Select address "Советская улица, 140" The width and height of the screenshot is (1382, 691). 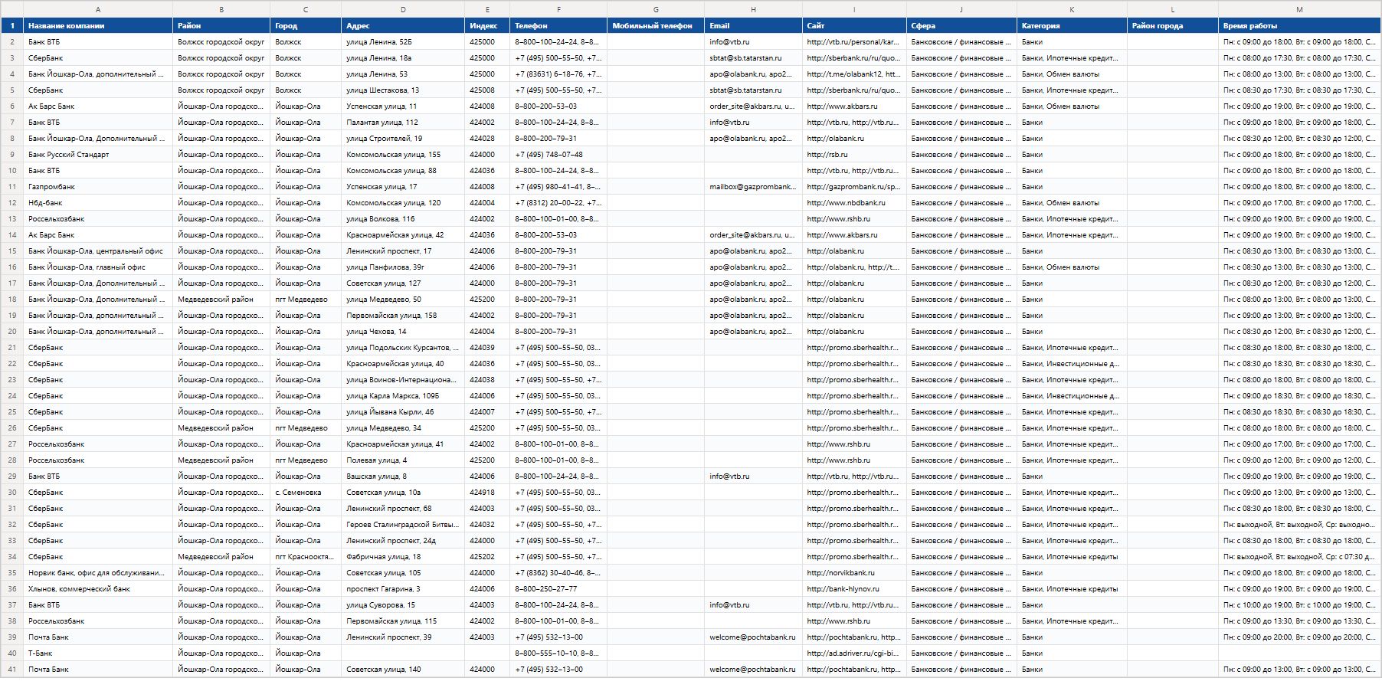pyautogui.click(x=403, y=670)
